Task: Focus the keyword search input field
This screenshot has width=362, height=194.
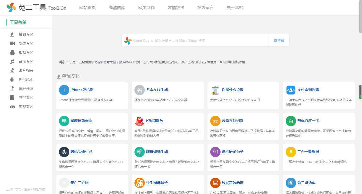Action: point(200,41)
